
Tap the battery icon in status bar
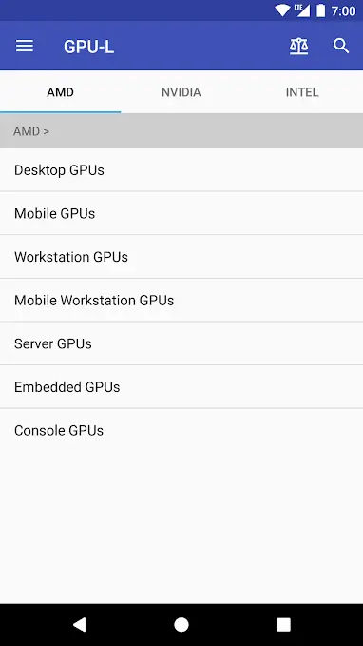[320, 10]
